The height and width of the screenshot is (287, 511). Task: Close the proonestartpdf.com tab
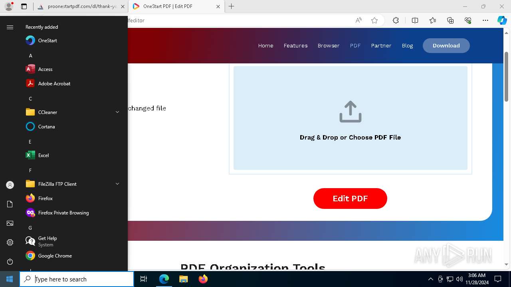click(x=123, y=6)
